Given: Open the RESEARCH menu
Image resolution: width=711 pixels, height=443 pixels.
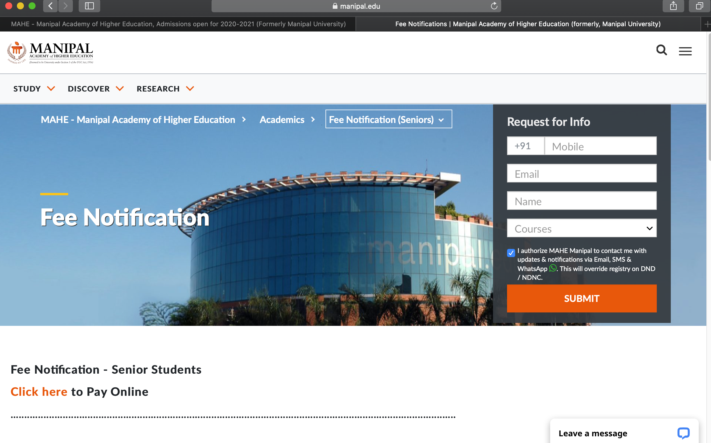Looking at the screenshot, I should (x=158, y=89).
